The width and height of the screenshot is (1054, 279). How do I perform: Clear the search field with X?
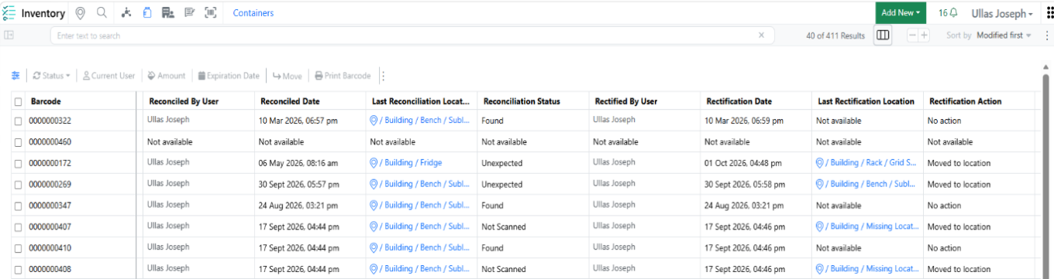[761, 35]
